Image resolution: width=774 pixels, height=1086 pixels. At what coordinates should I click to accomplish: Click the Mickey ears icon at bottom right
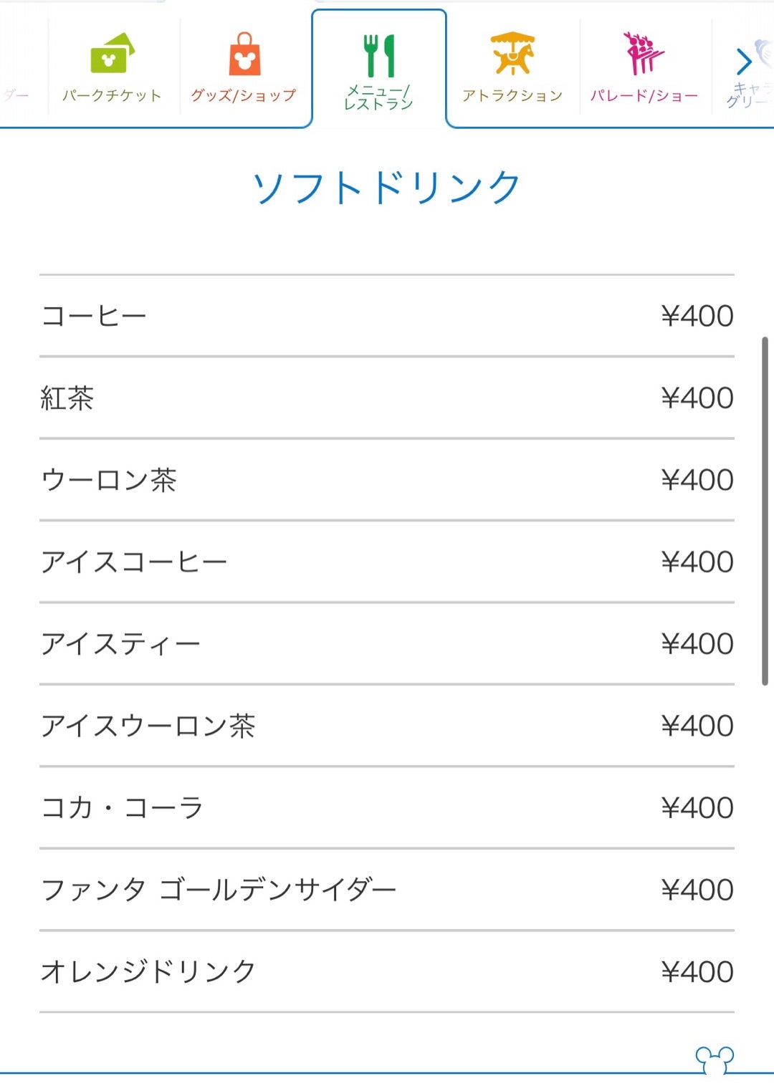[x=715, y=1059]
